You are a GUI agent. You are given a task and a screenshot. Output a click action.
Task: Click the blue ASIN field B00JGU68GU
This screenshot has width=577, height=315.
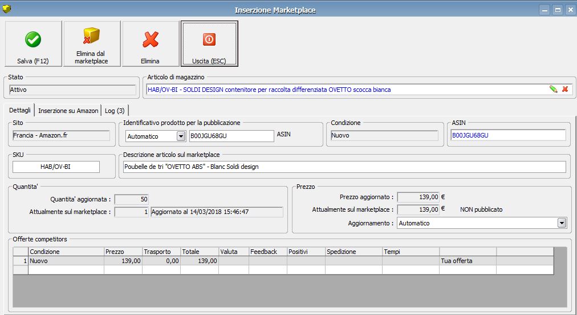pyautogui.click(x=508, y=135)
